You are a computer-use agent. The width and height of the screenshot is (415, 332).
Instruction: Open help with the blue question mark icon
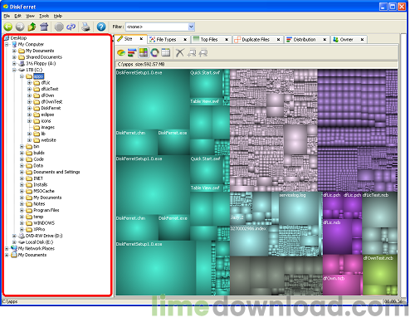pos(101,27)
